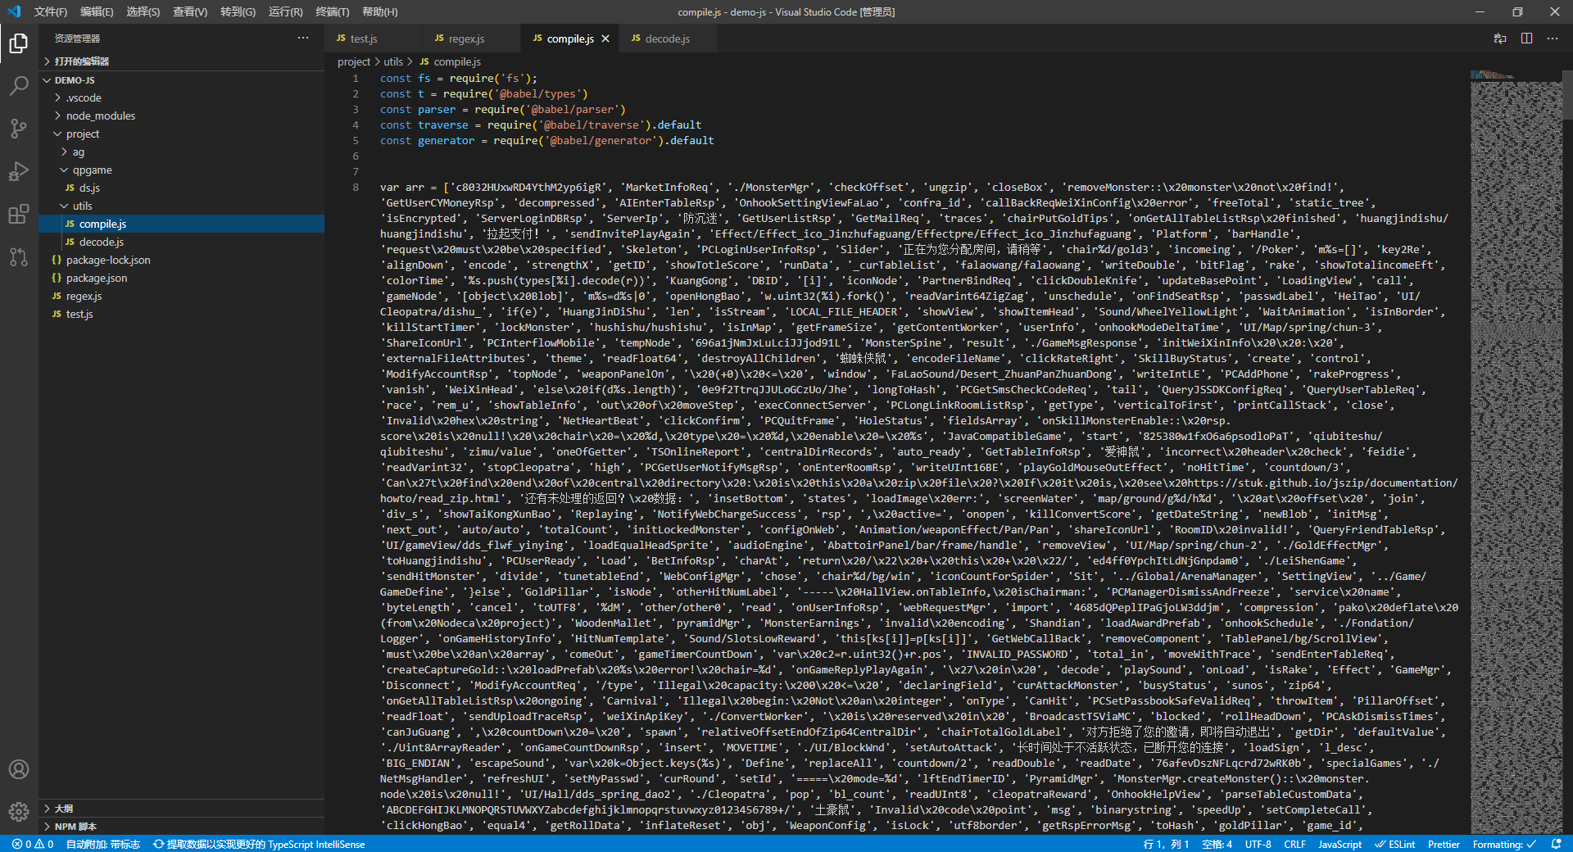Open decode.js in the file tree
The image size is (1573, 852).
pos(181,242)
